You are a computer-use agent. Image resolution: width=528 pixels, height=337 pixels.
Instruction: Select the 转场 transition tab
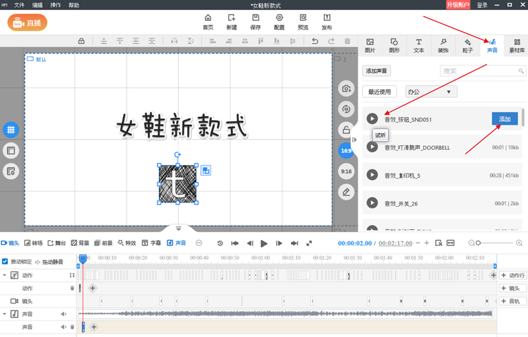tap(34, 243)
